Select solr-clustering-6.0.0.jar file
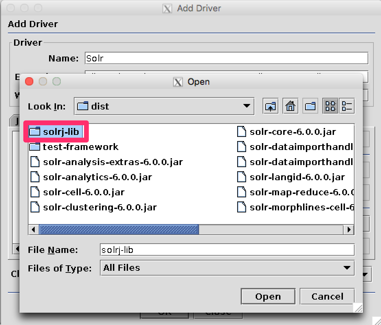Viewport: 381px width, 325px height. click(x=100, y=207)
